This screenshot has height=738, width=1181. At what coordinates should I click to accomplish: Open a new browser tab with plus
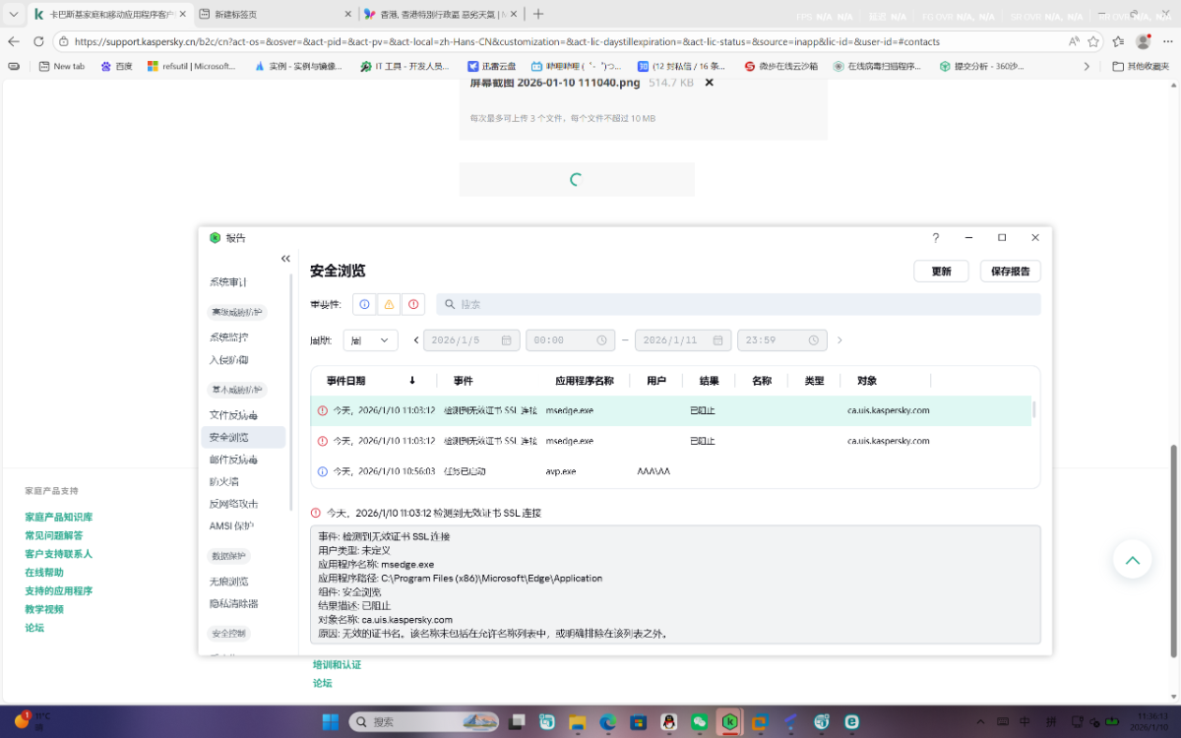[x=537, y=14]
